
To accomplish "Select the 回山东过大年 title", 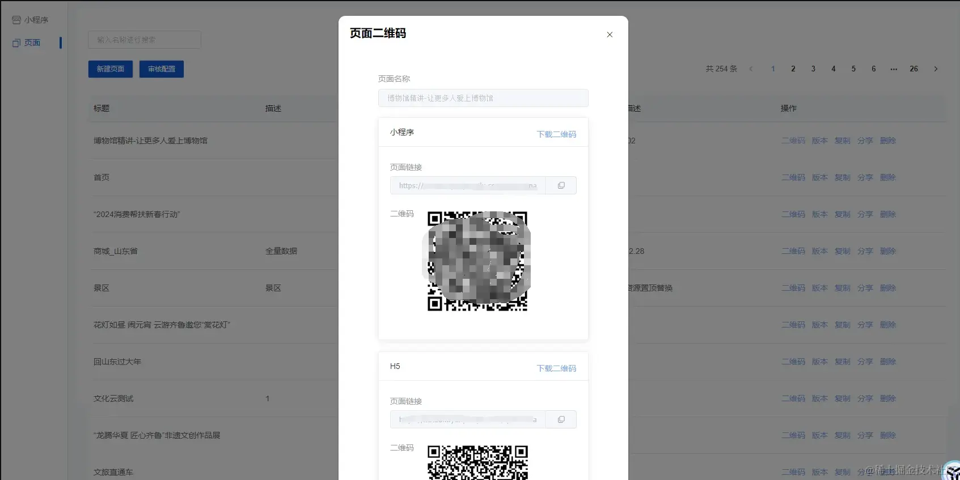I will (x=117, y=362).
